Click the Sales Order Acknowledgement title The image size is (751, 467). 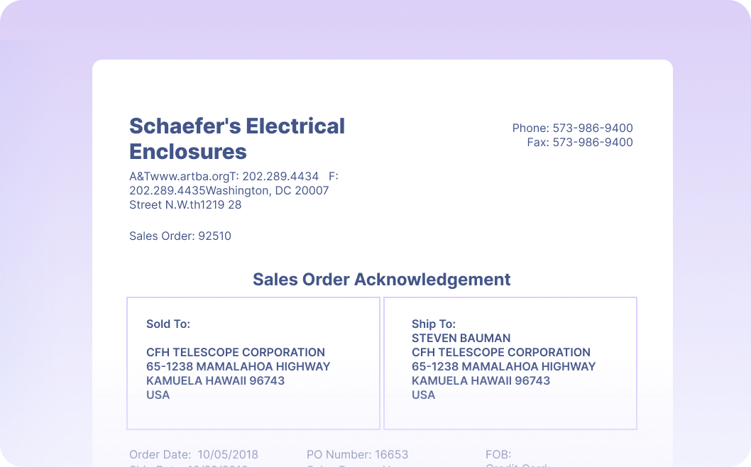tap(381, 280)
